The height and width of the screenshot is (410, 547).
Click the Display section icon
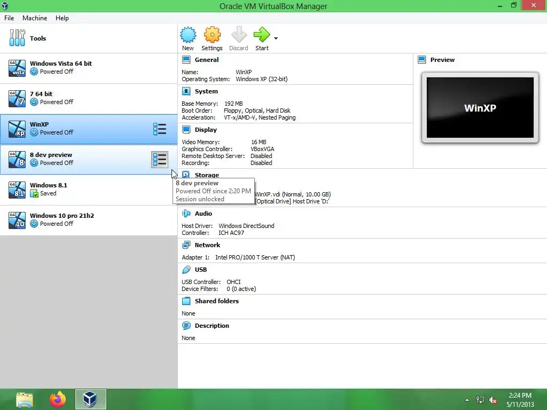pyautogui.click(x=186, y=130)
